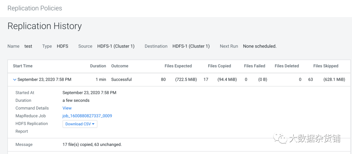Click the Replication History heading
Screen dimensions: 352x154
(45, 26)
